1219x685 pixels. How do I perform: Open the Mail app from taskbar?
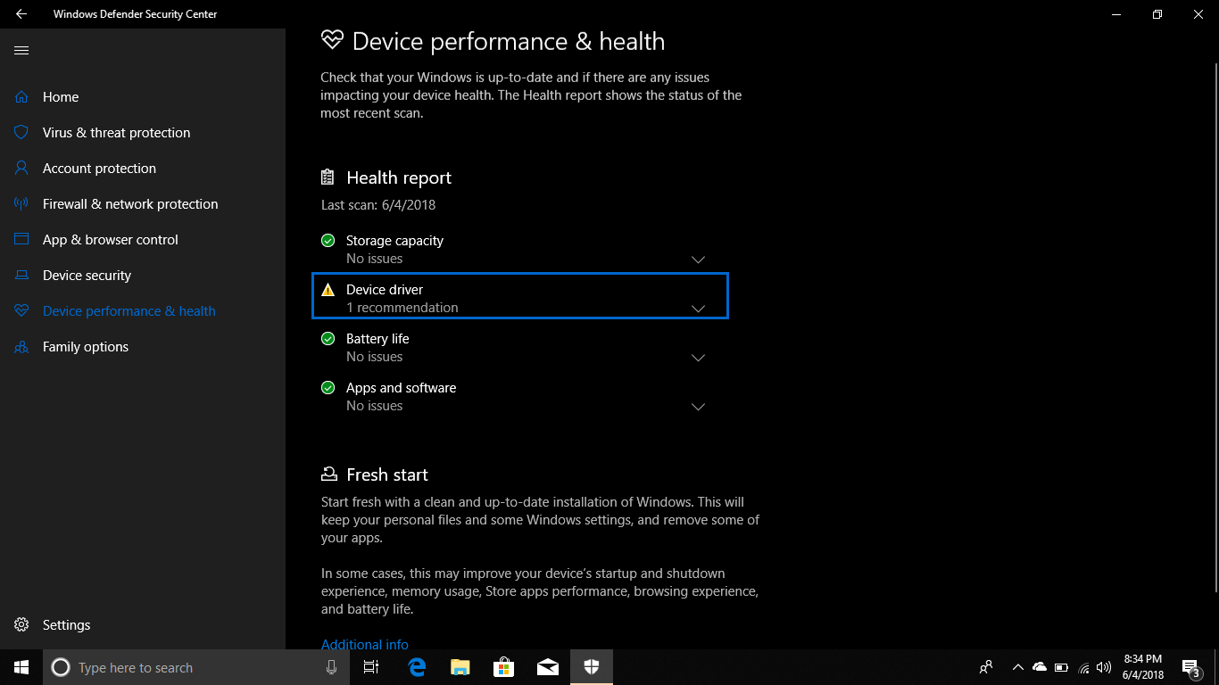coord(548,667)
